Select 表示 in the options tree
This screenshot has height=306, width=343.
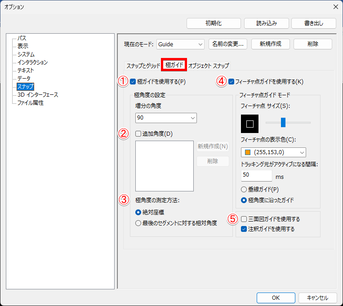coord(23,46)
